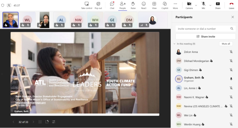Turn on the Camera
238x128 pixels.
pos(189,6)
